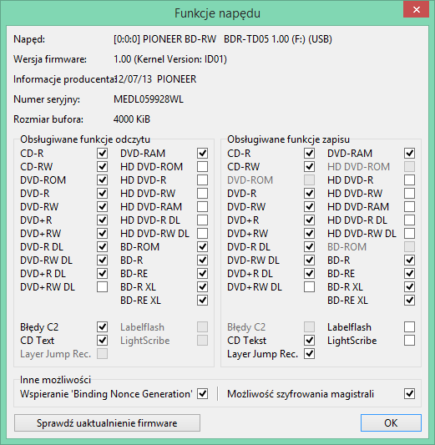435x445 pixels.
Task: Close the Funkcje napędu dialog
Action: point(416,10)
